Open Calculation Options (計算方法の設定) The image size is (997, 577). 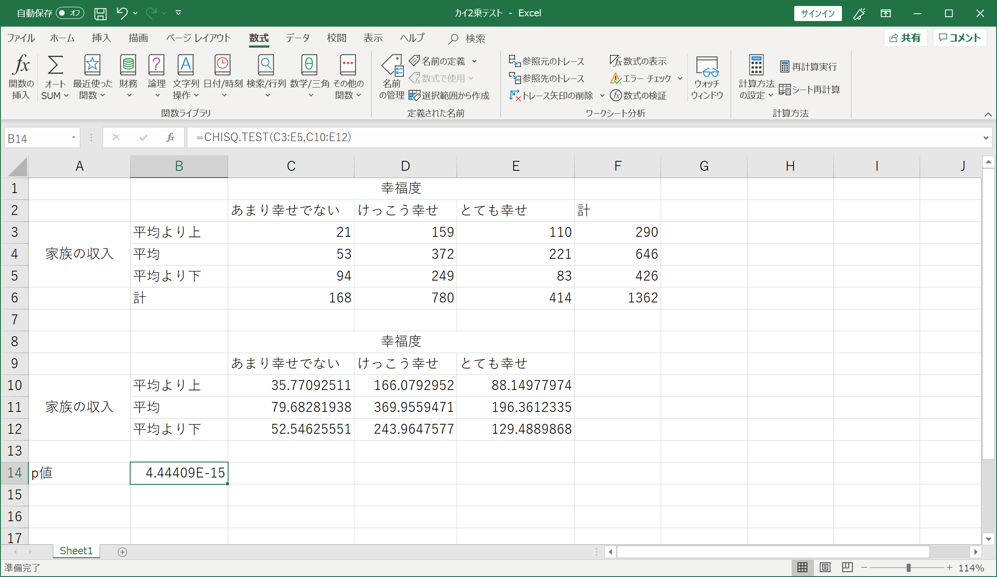click(x=756, y=78)
